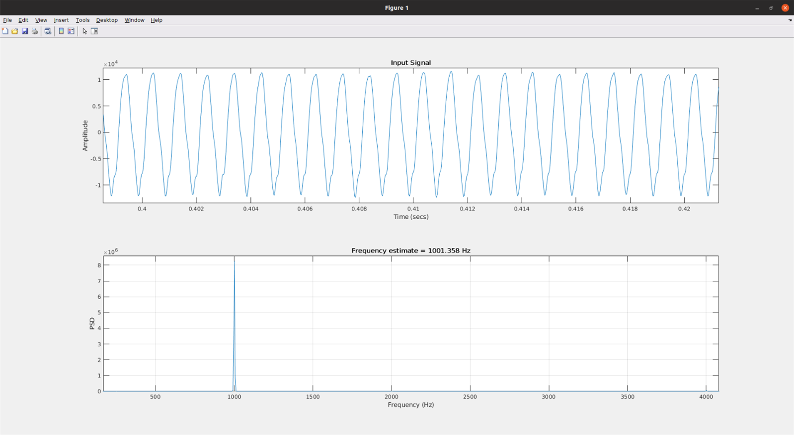Click the Open File folder icon
This screenshot has width=794, height=435.
(15, 31)
